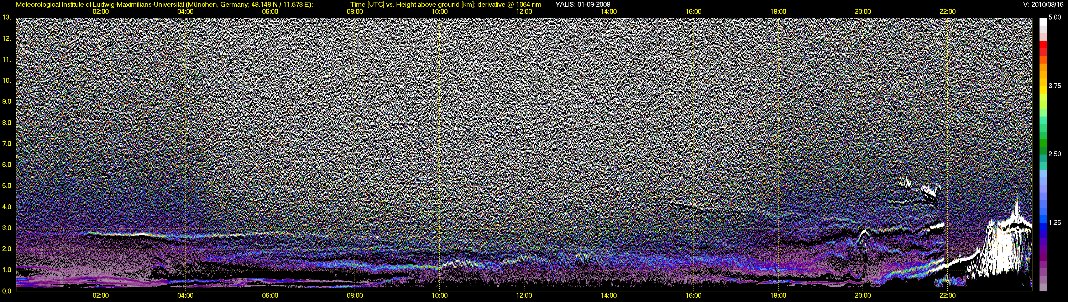Click the 22:00 label on the bottom time axis
This screenshot has height=302, width=1068.
947,295
